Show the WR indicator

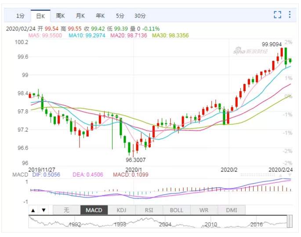204,210
